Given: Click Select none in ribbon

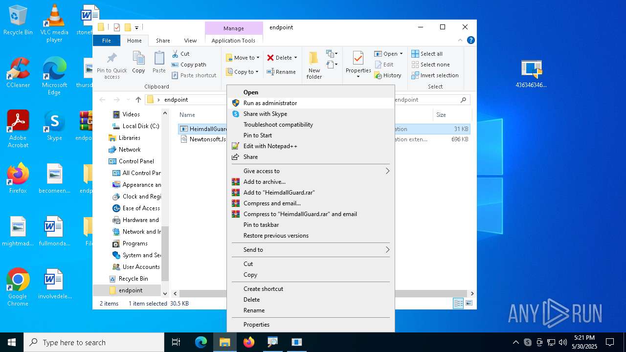Looking at the screenshot, I should 430,65.
